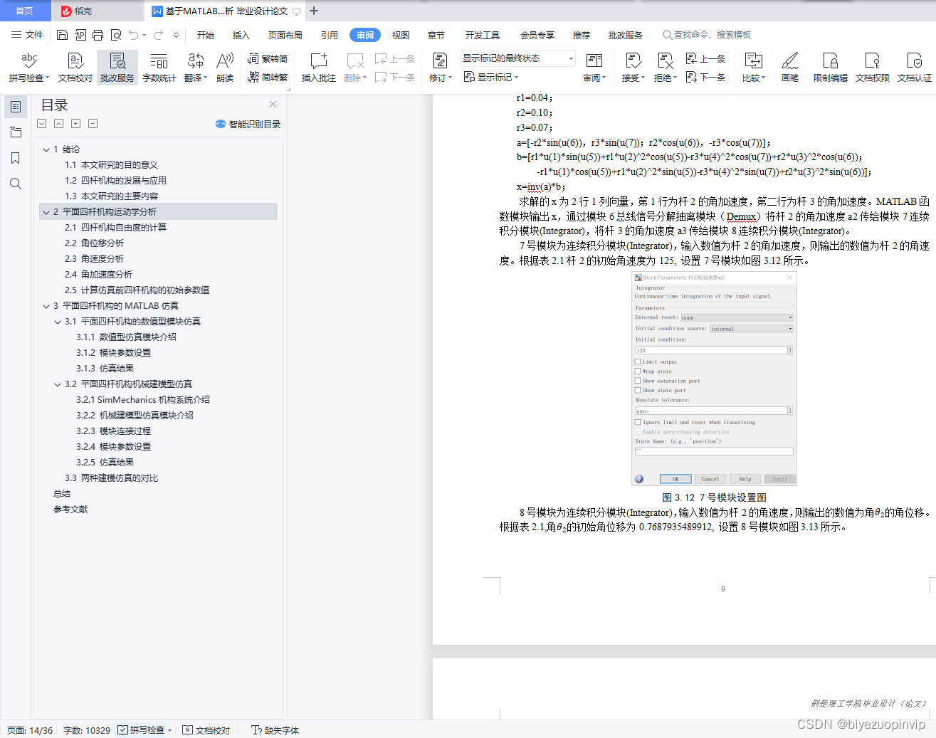
Task: Collapse '3 平面四杆机构的 MATLAB 仿真' section
Action: click(46, 306)
